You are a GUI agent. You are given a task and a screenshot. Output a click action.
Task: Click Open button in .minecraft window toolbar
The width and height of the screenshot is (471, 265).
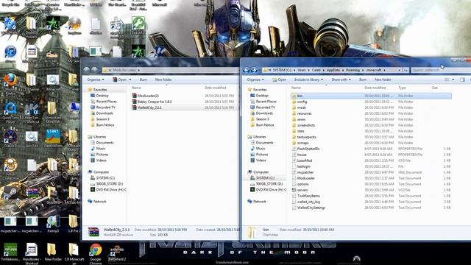coord(280,79)
